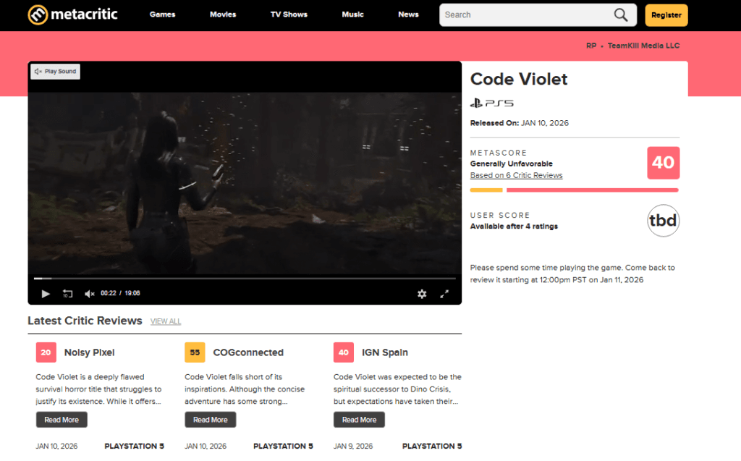View all latest critic reviews

166,321
